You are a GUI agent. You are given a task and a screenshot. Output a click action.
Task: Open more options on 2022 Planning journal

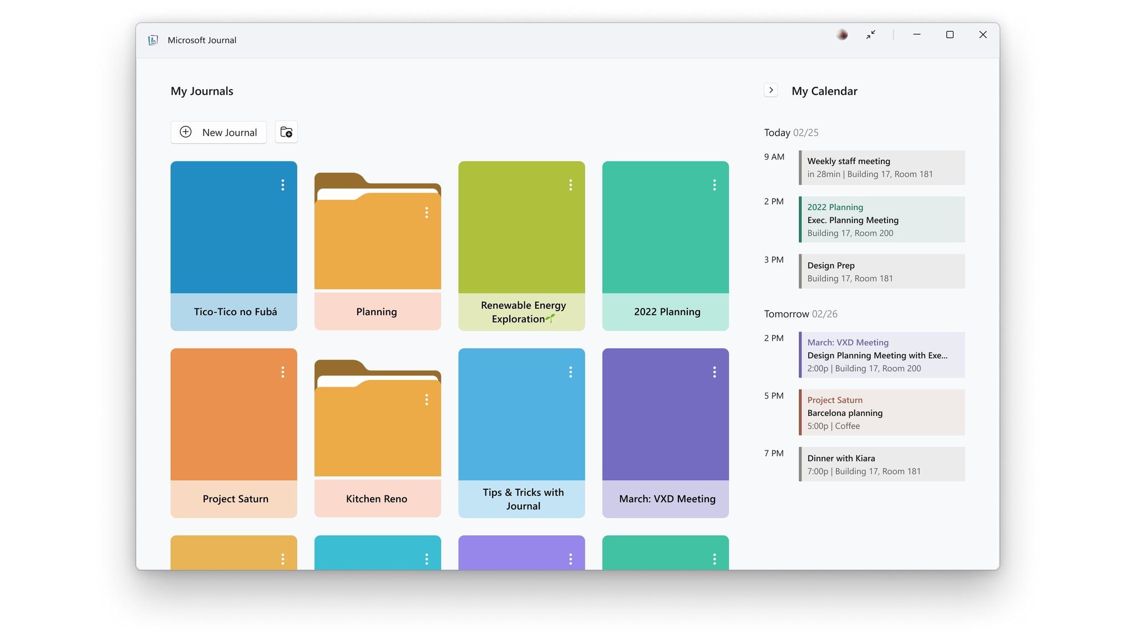point(714,185)
